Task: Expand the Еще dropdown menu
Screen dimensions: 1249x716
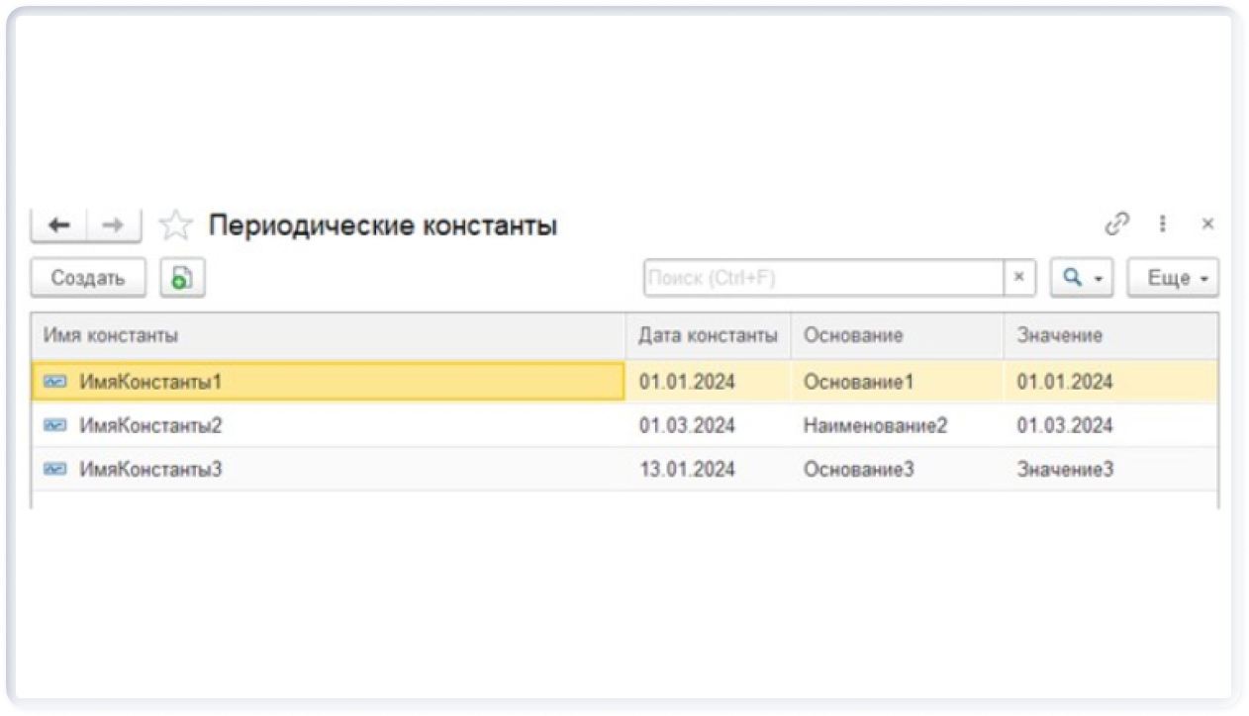Action: tap(1177, 279)
